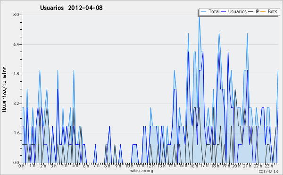Click the '10 h' x-axis label

129,166
